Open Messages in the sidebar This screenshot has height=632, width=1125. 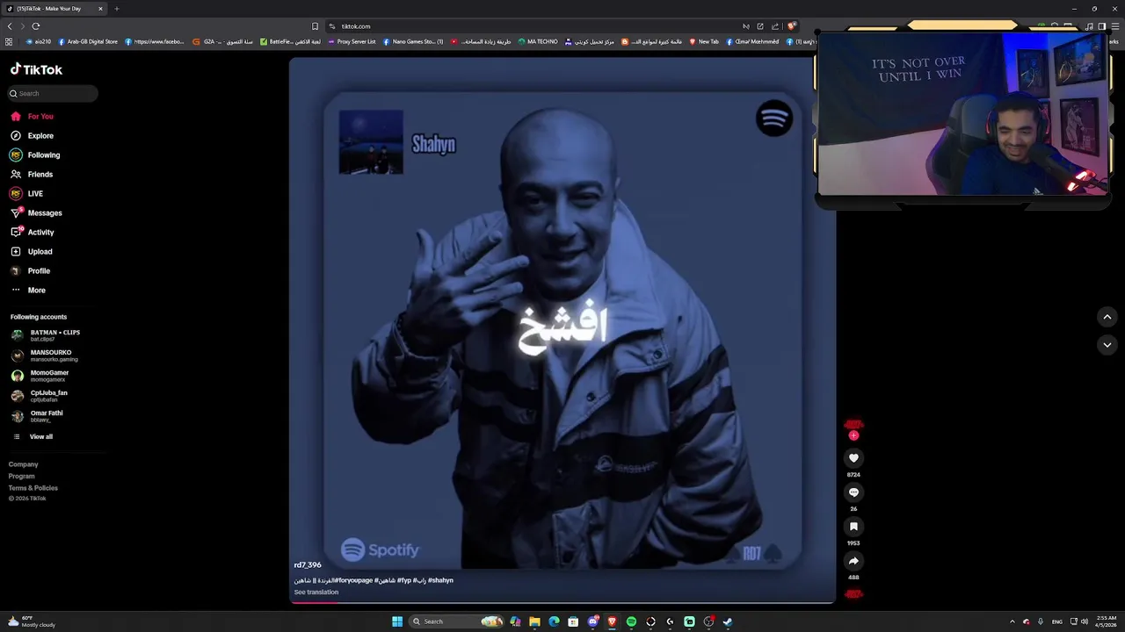coord(36,213)
